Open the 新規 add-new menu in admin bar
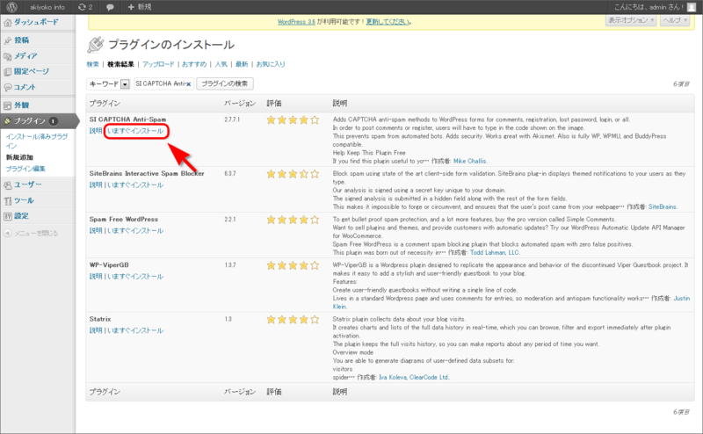This screenshot has width=703, height=434. 140,7
